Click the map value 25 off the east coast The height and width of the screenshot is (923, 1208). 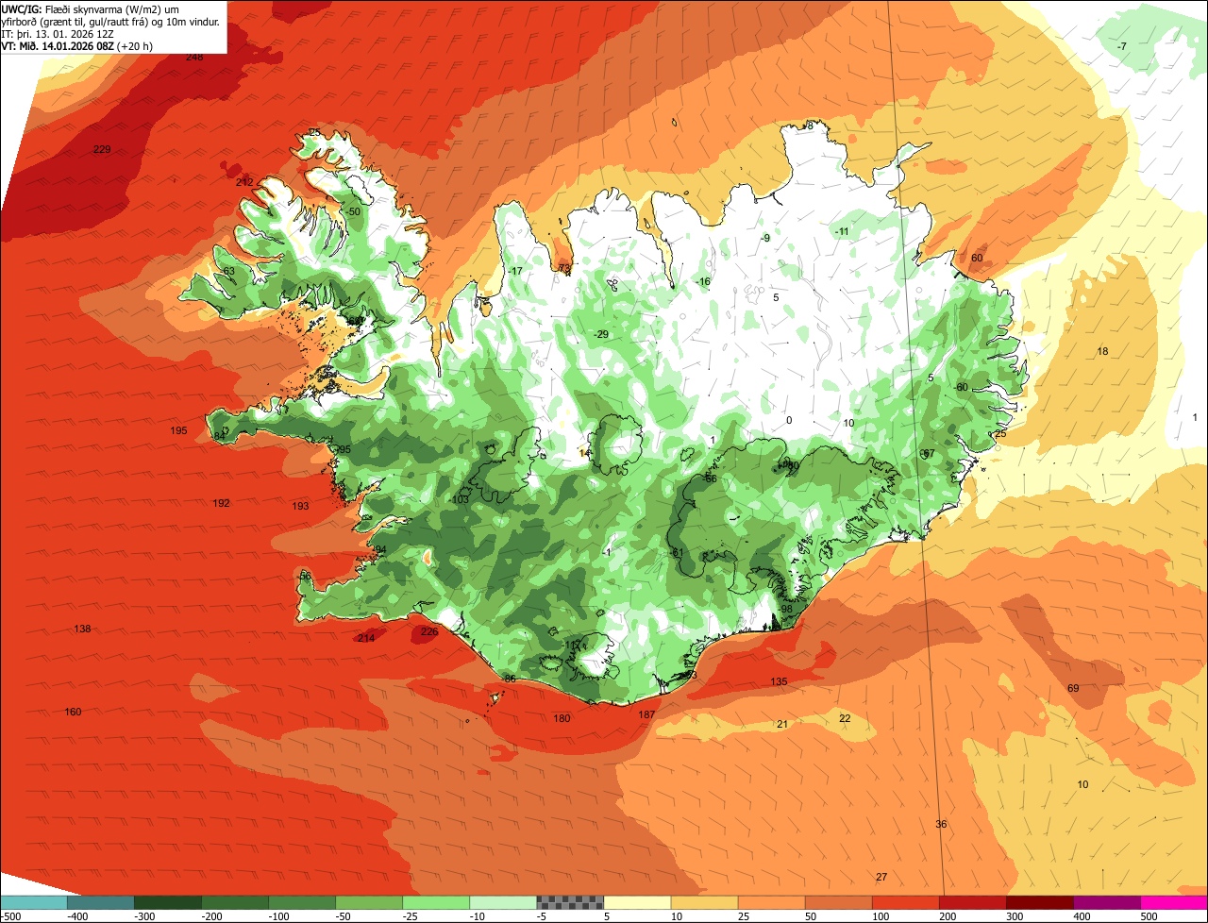pyautogui.click(x=1000, y=433)
